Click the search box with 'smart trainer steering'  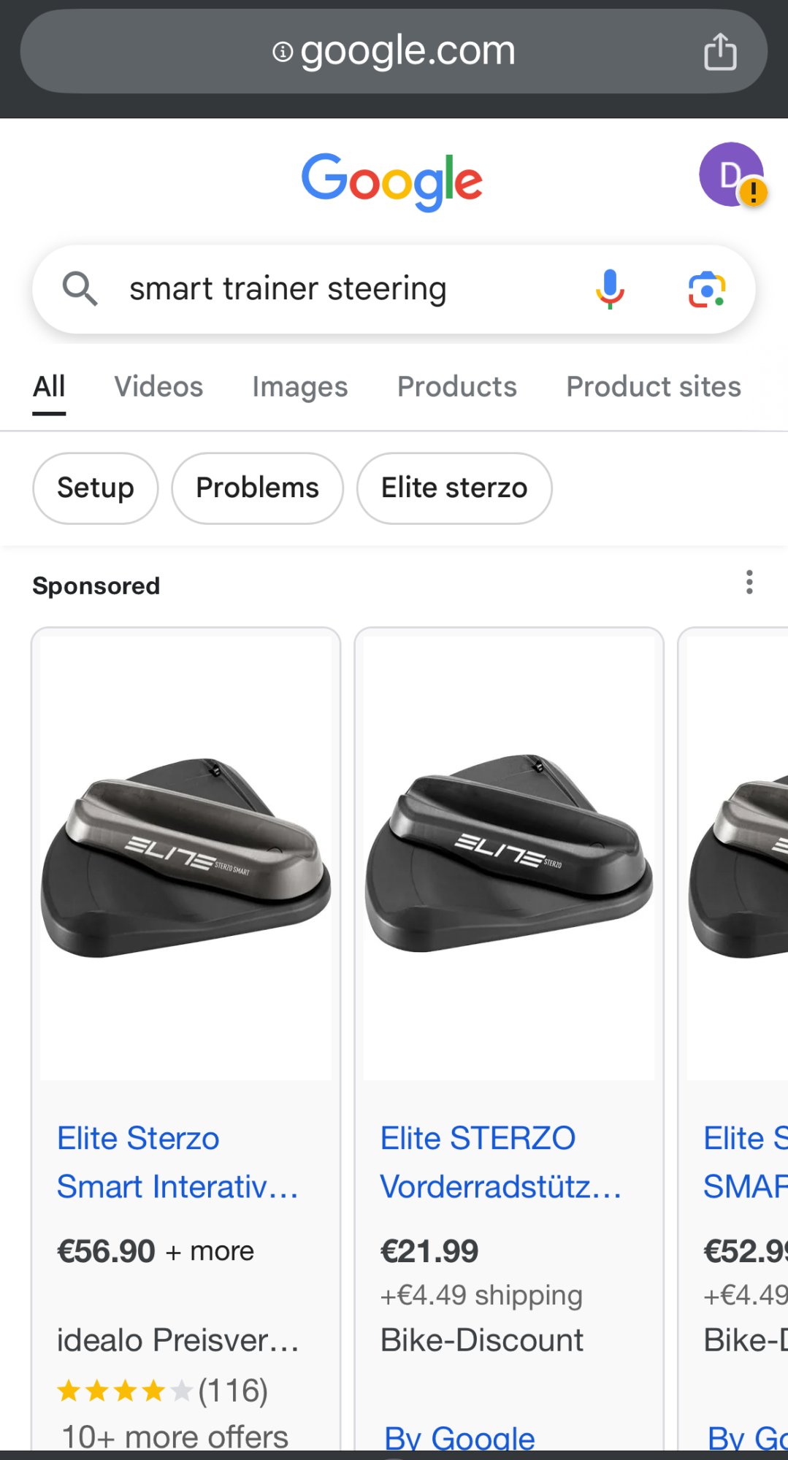click(329, 289)
